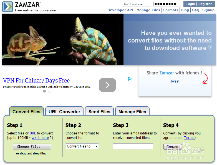Open the Blog link
This screenshot has width=217, height=165.
coord(185,10)
